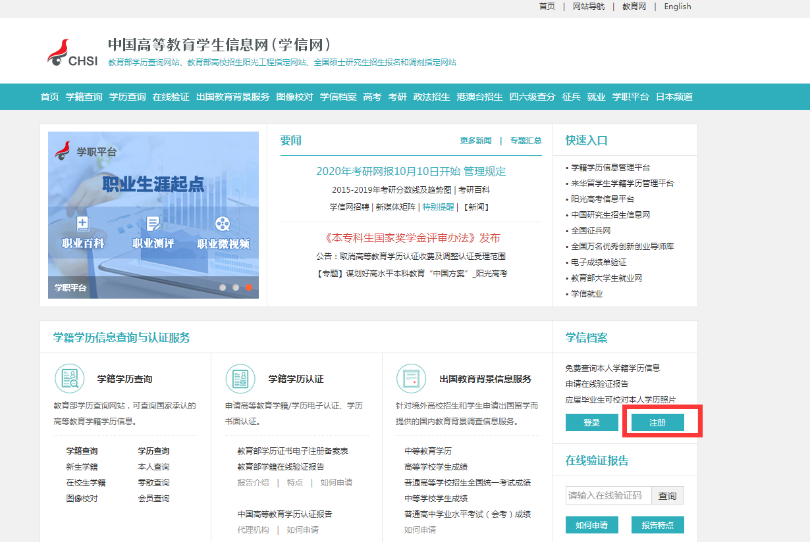Image resolution: width=810 pixels, height=542 pixels.
Task: Open 征兵 navigation item
Action: click(572, 97)
